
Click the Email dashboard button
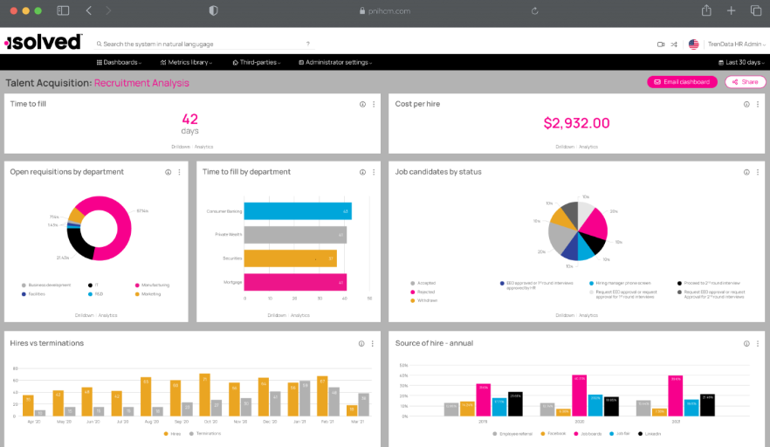(x=682, y=82)
